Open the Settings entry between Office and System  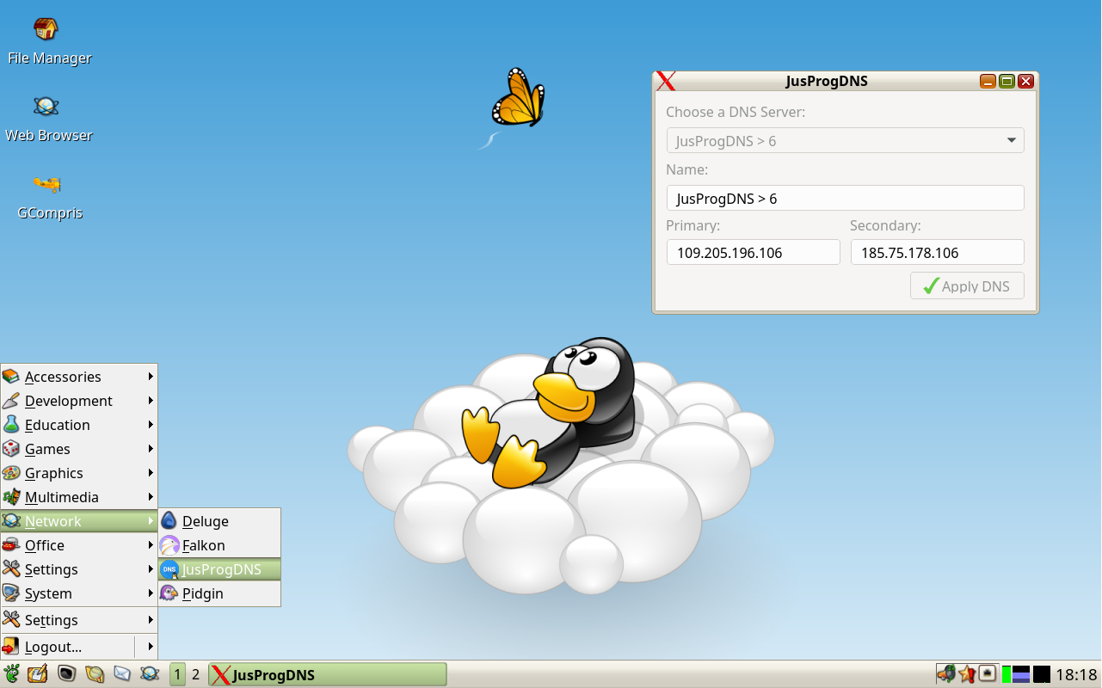79,569
